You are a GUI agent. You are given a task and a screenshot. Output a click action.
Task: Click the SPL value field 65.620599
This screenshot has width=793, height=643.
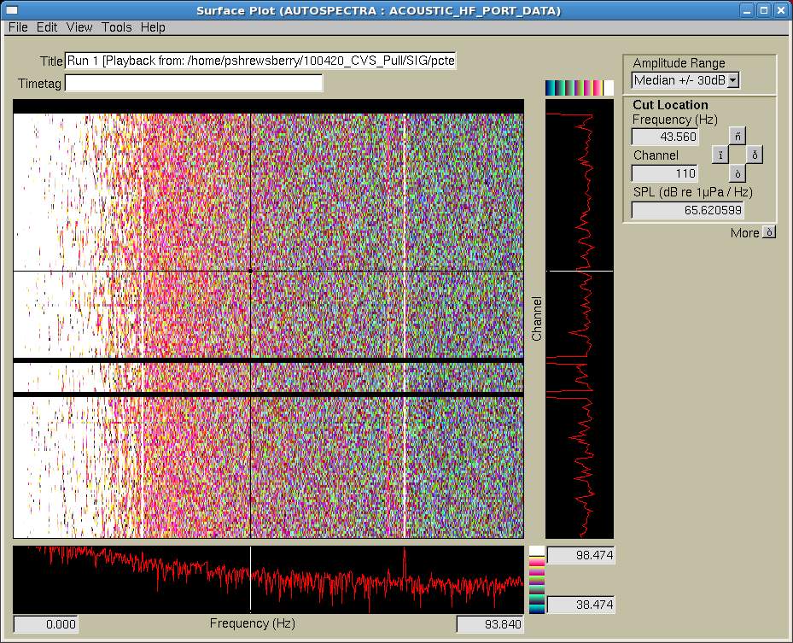tap(688, 210)
